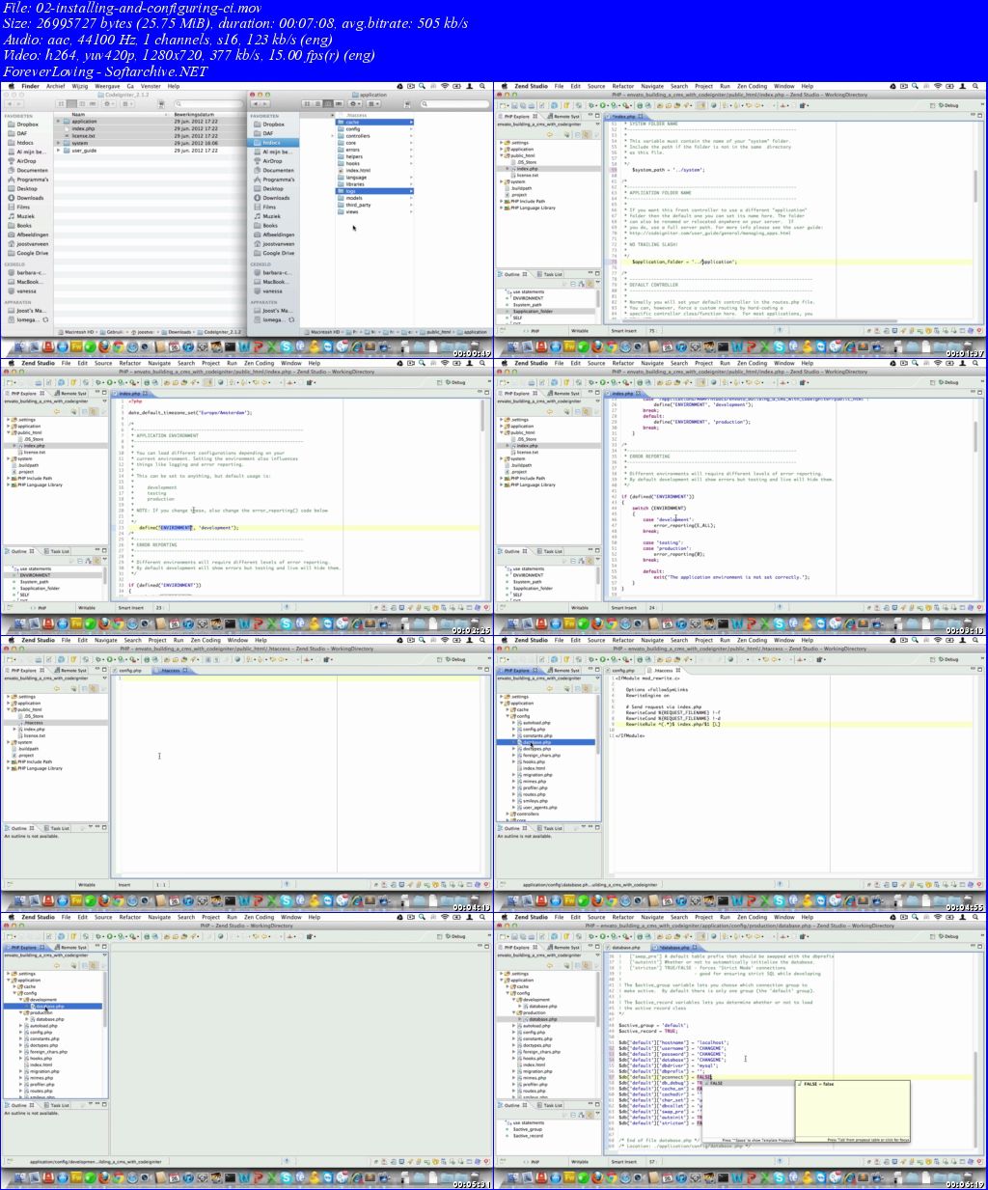
Task: Select "production" folder in 00:05:31 PHP Explorer
Action: [40, 1012]
